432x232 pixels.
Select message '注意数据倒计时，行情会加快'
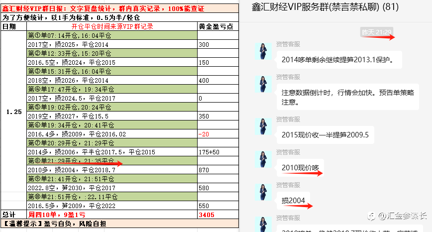(x=348, y=97)
